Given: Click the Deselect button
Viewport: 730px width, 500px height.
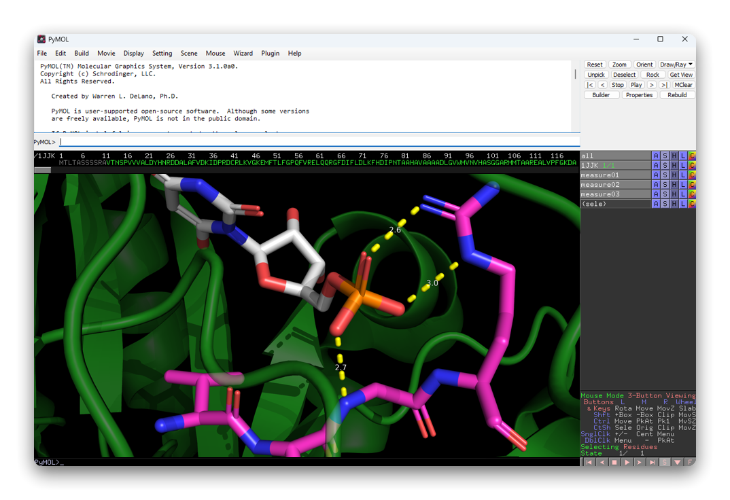Looking at the screenshot, I should [x=625, y=75].
